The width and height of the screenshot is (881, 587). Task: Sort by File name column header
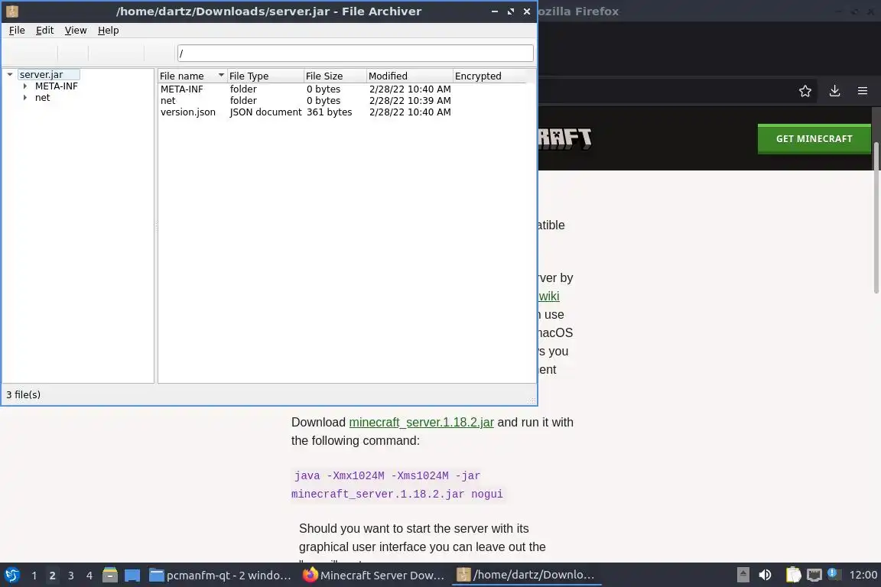192,76
